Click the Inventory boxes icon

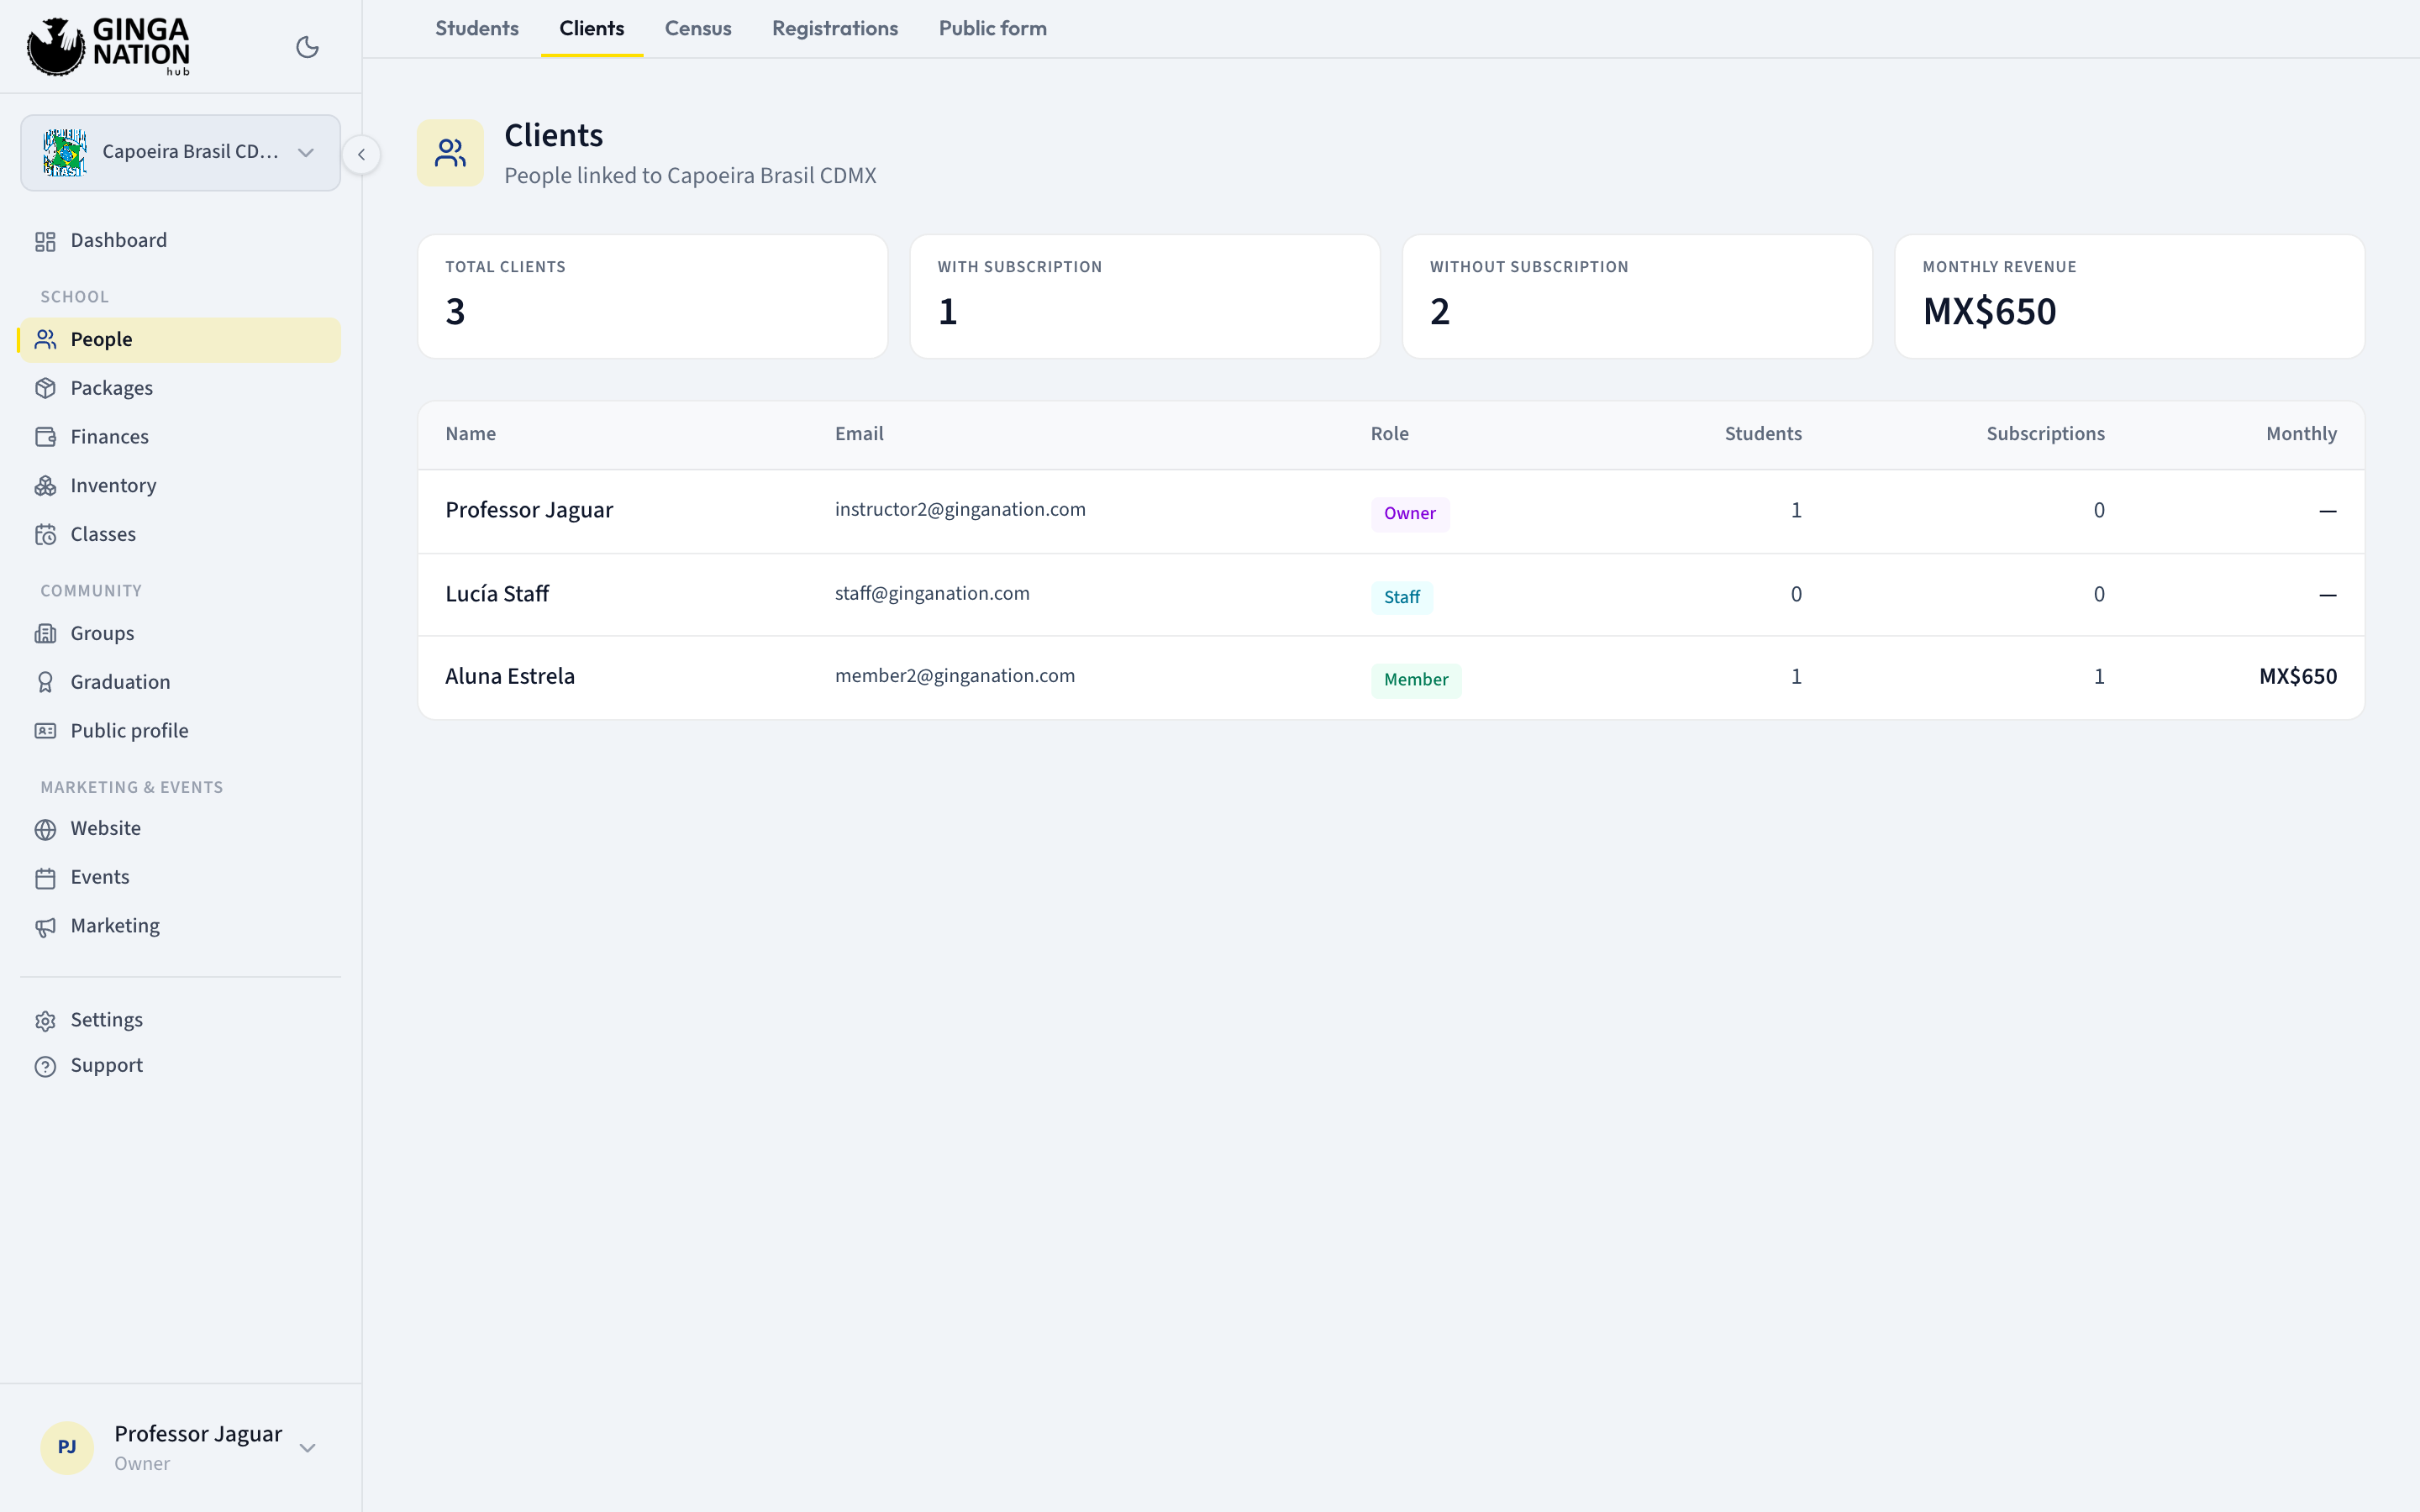(45, 486)
